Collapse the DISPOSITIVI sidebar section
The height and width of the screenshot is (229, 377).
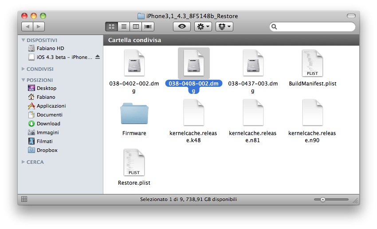[24, 40]
